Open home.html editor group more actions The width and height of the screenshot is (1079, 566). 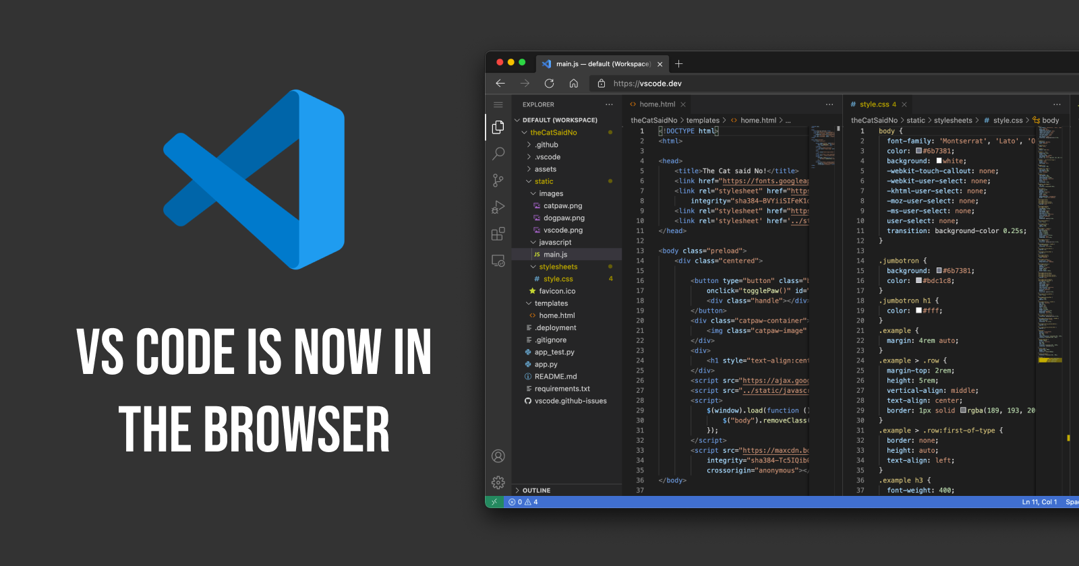click(829, 104)
